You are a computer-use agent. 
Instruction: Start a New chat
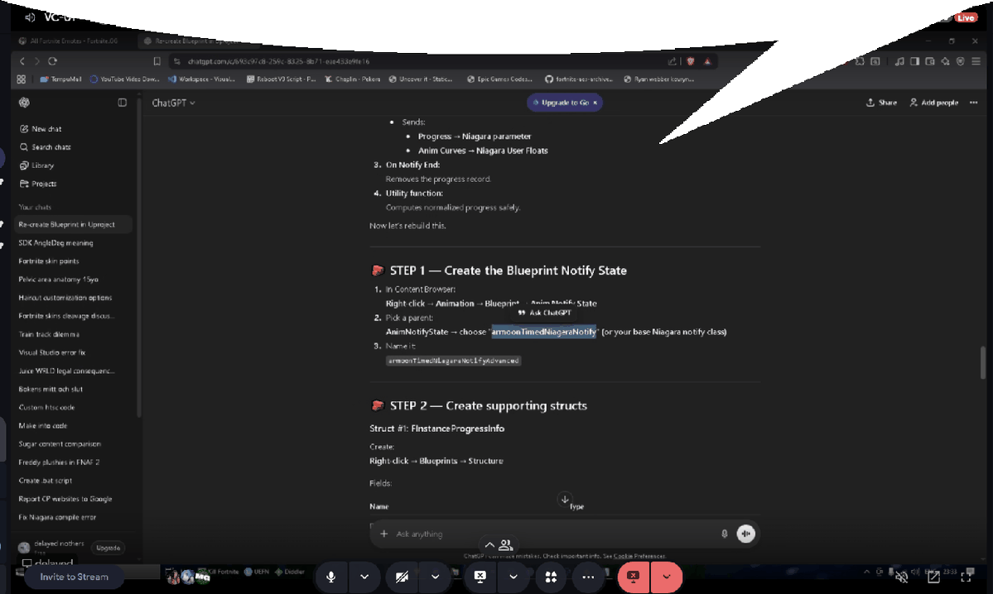pyautogui.click(x=41, y=128)
